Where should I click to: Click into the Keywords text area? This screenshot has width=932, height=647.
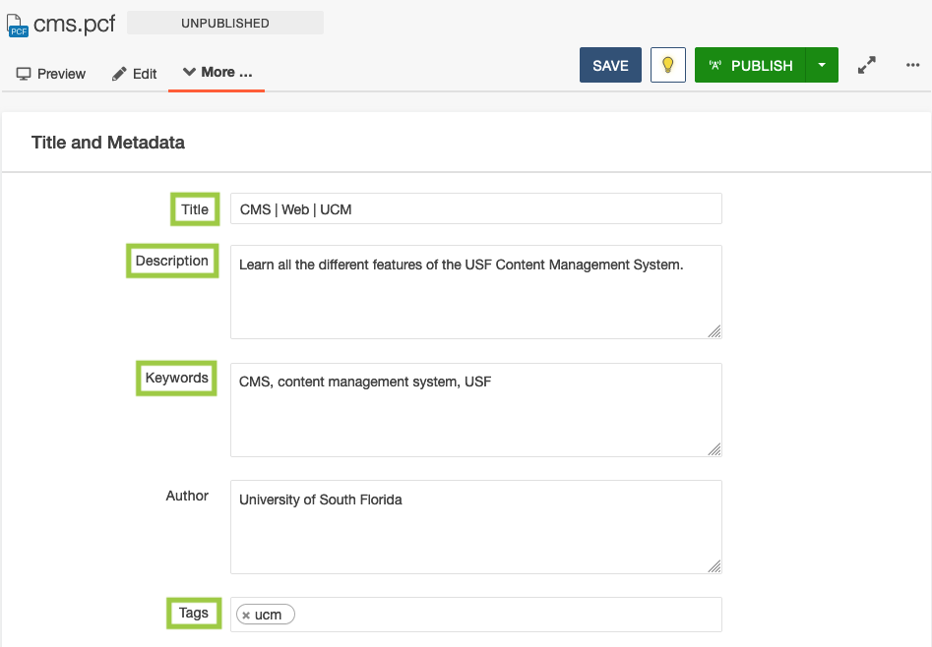pos(476,410)
